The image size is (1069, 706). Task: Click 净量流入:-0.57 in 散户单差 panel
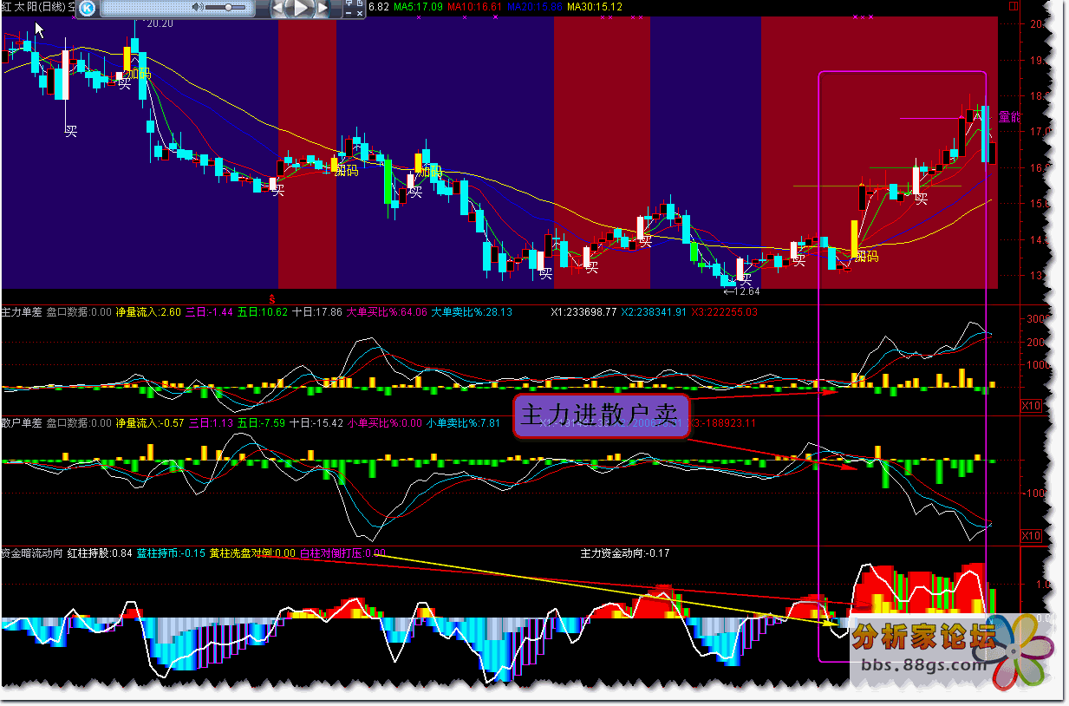click(x=150, y=423)
